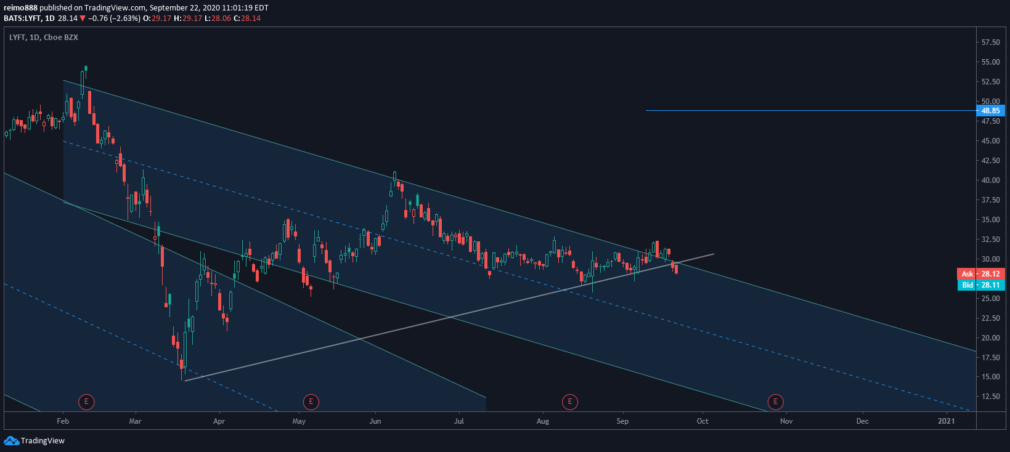Click the 30.00 price axis label
The image size is (1010, 452).
[991, 259]
